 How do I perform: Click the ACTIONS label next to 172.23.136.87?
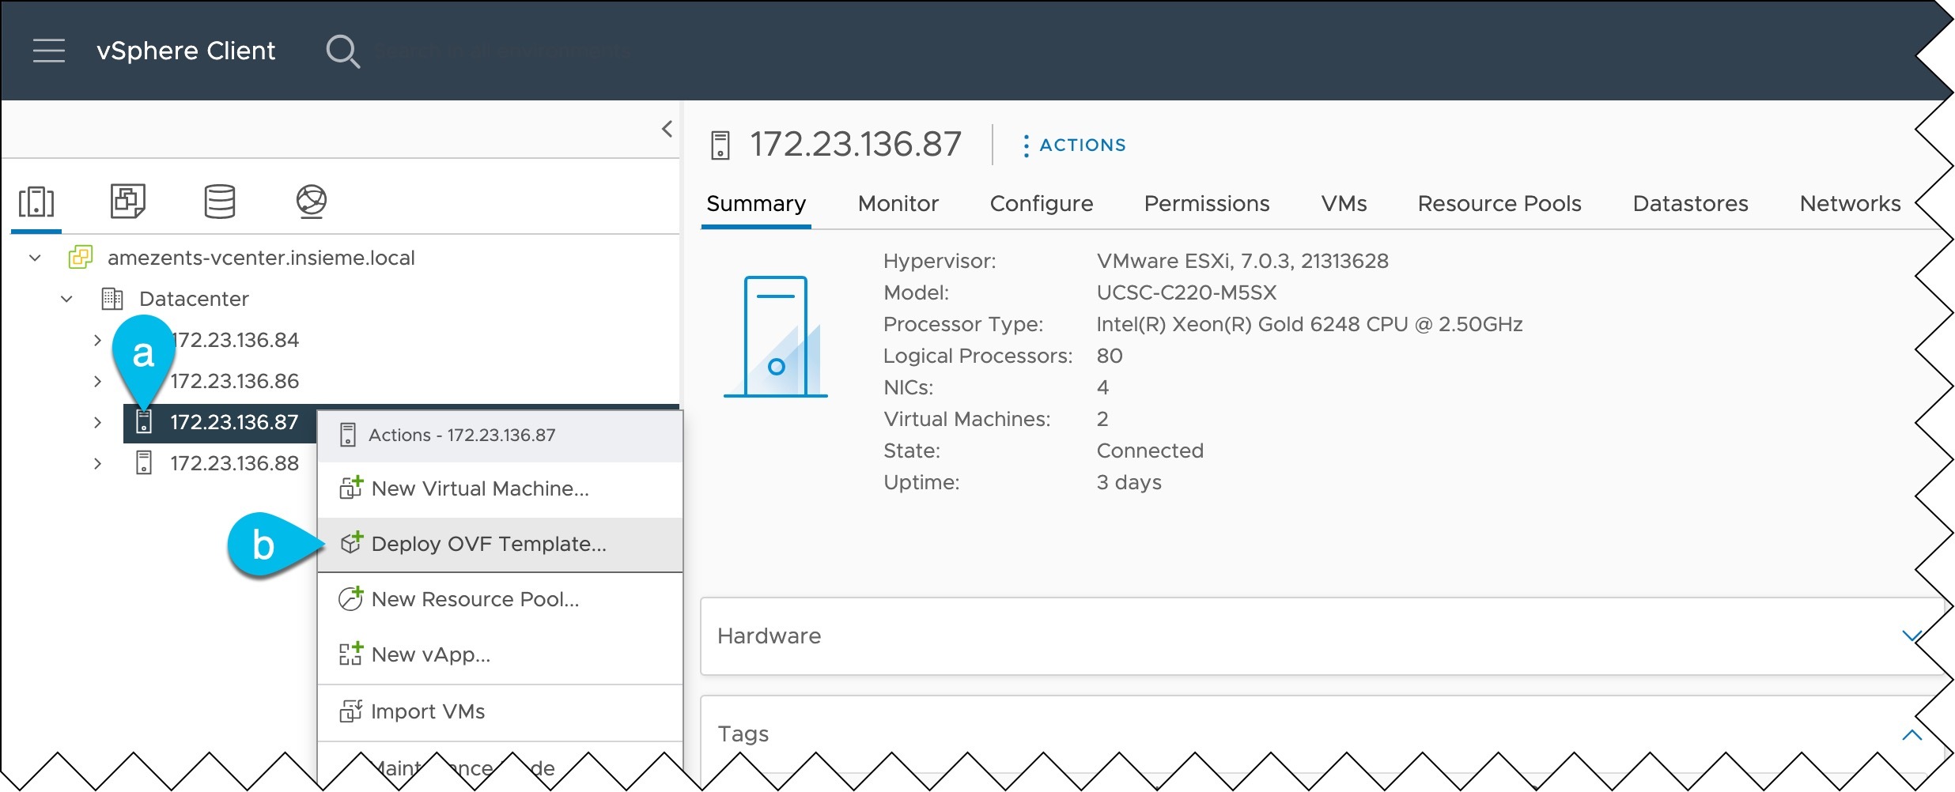(x=1082, y=145)
